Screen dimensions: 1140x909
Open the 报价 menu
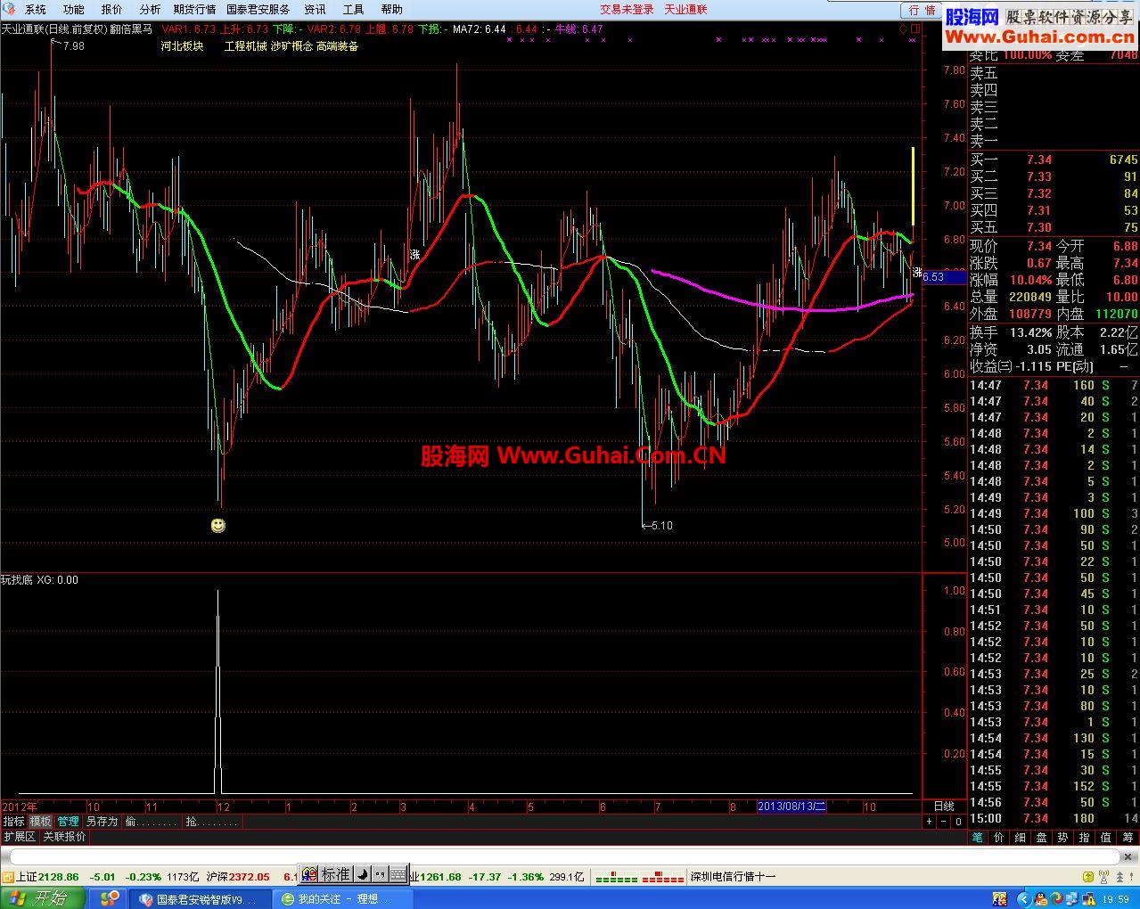(111, 9)
